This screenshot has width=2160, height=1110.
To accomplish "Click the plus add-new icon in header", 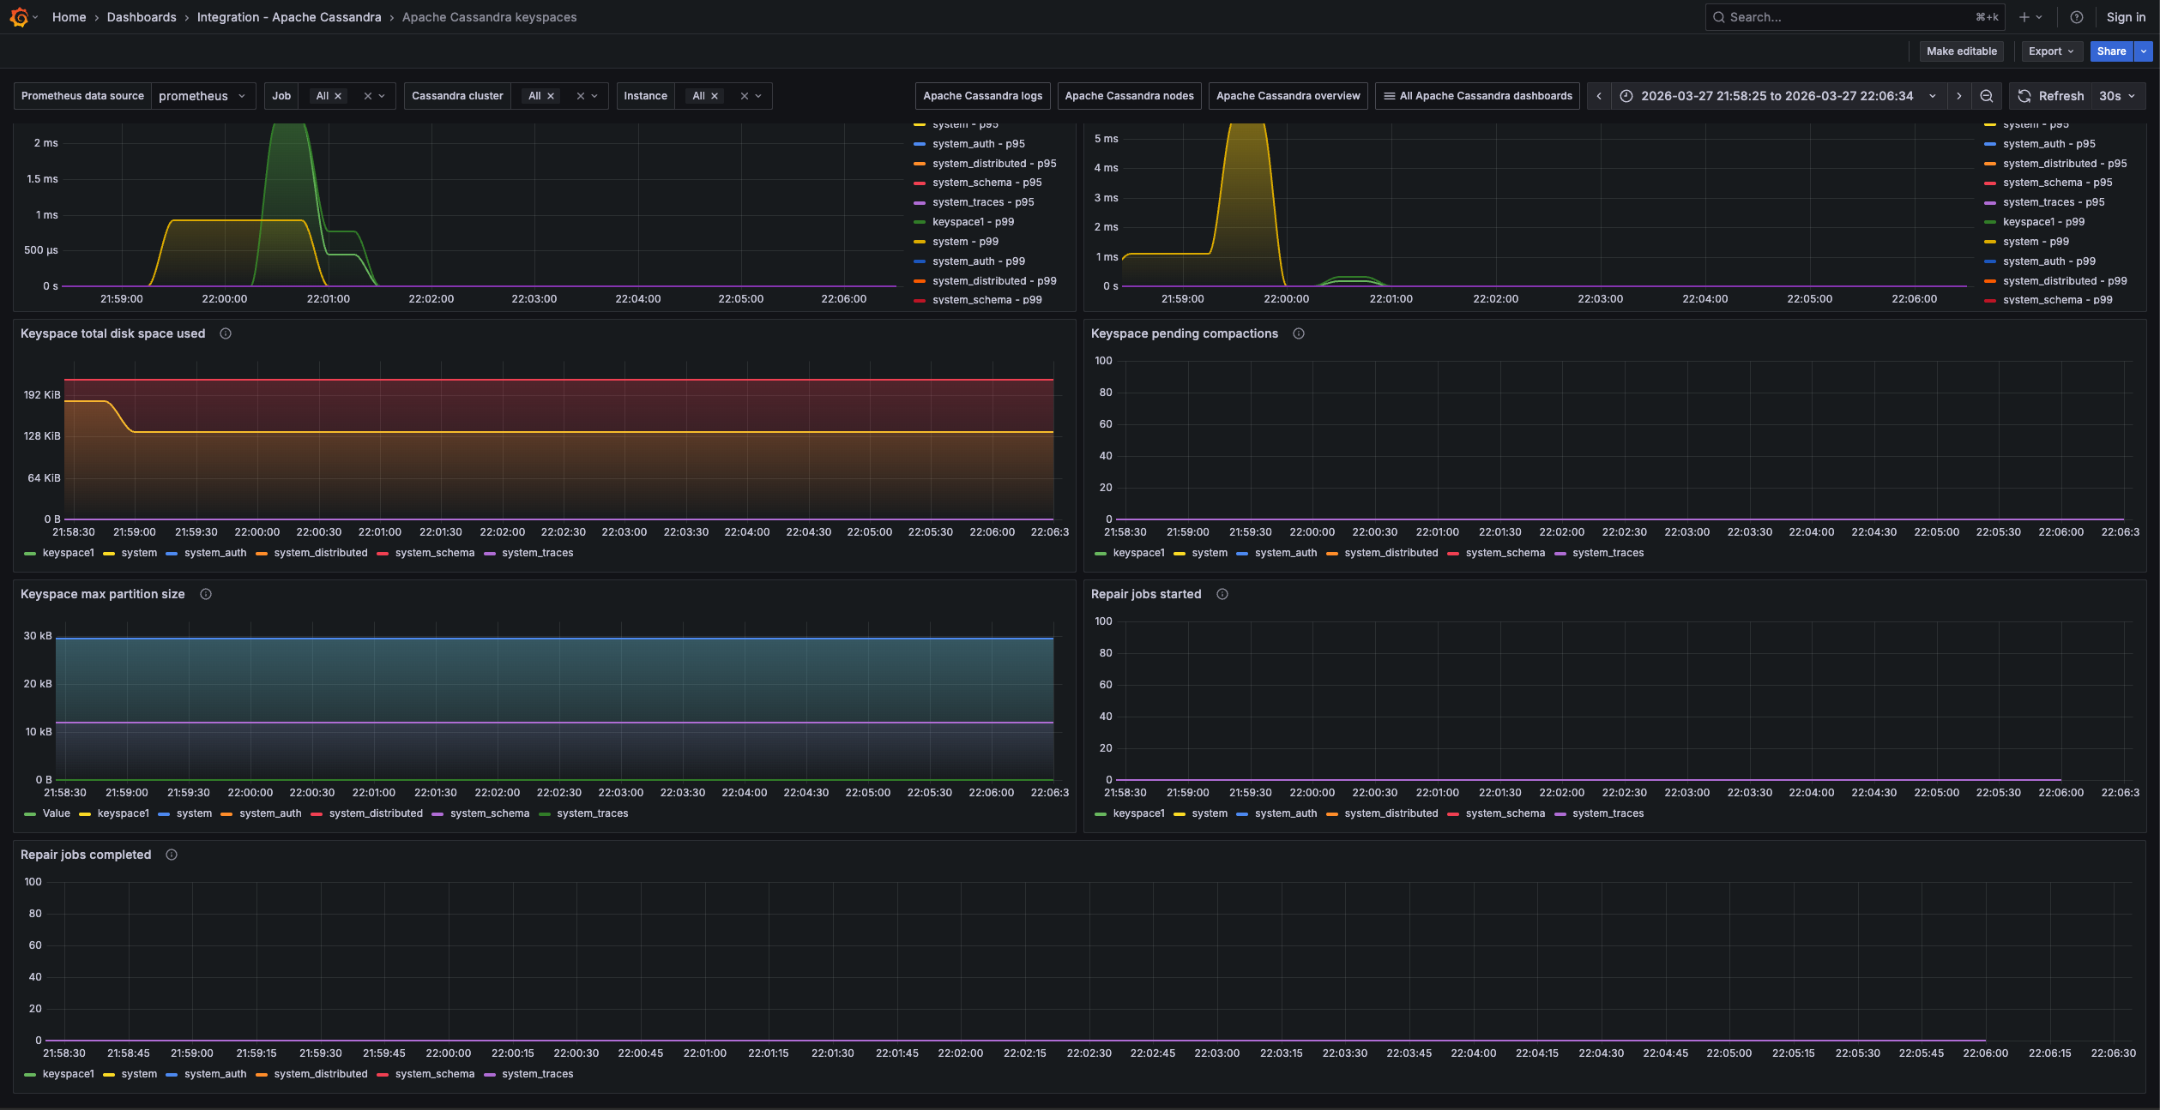I will 2024,17.
